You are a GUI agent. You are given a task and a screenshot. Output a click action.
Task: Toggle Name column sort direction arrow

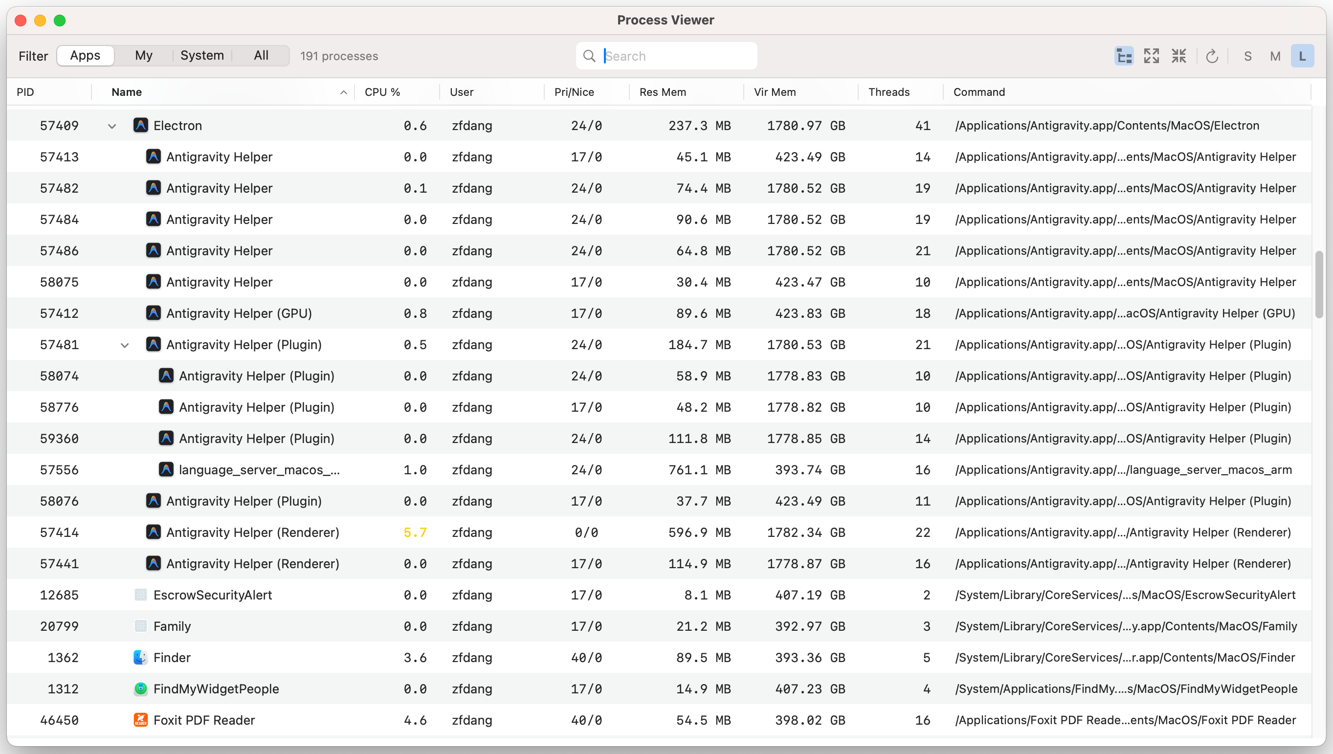343,92
